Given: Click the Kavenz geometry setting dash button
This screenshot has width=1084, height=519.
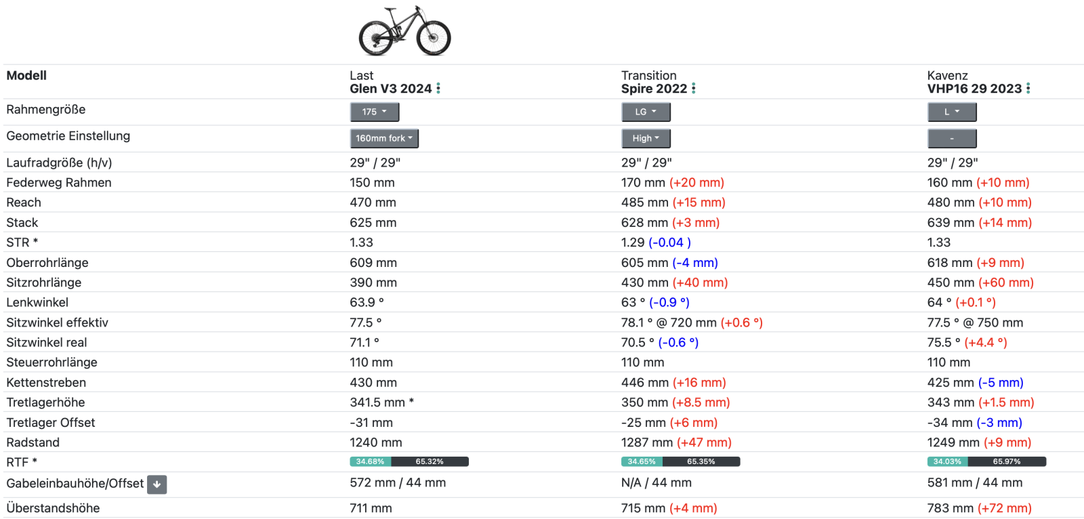Looking at the screenshot, I should [951, 138].
